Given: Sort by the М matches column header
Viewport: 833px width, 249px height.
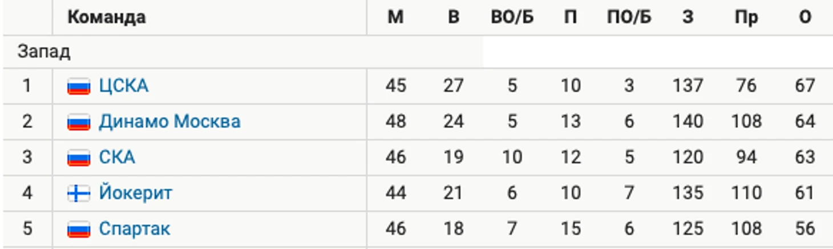Looking at the screenshot, I should (x=395, y=18).
